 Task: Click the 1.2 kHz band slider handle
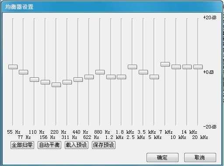point(111,77)
